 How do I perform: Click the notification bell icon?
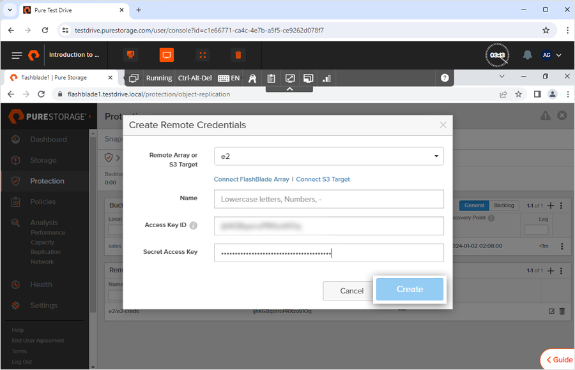pyautogui.click(x=527, y=56)
